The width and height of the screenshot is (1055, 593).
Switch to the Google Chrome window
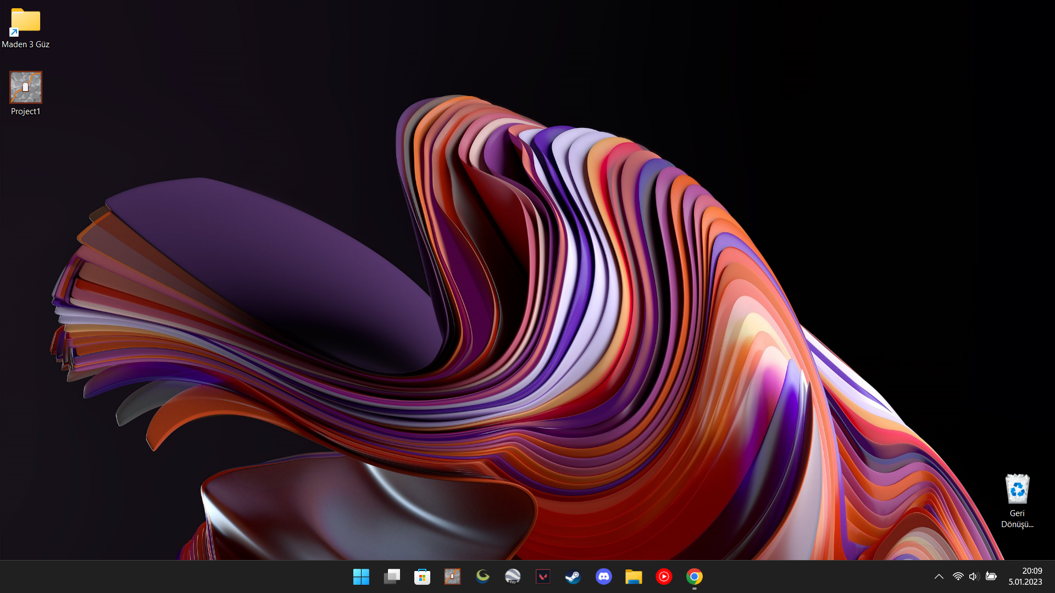click(x=694, y=577)
